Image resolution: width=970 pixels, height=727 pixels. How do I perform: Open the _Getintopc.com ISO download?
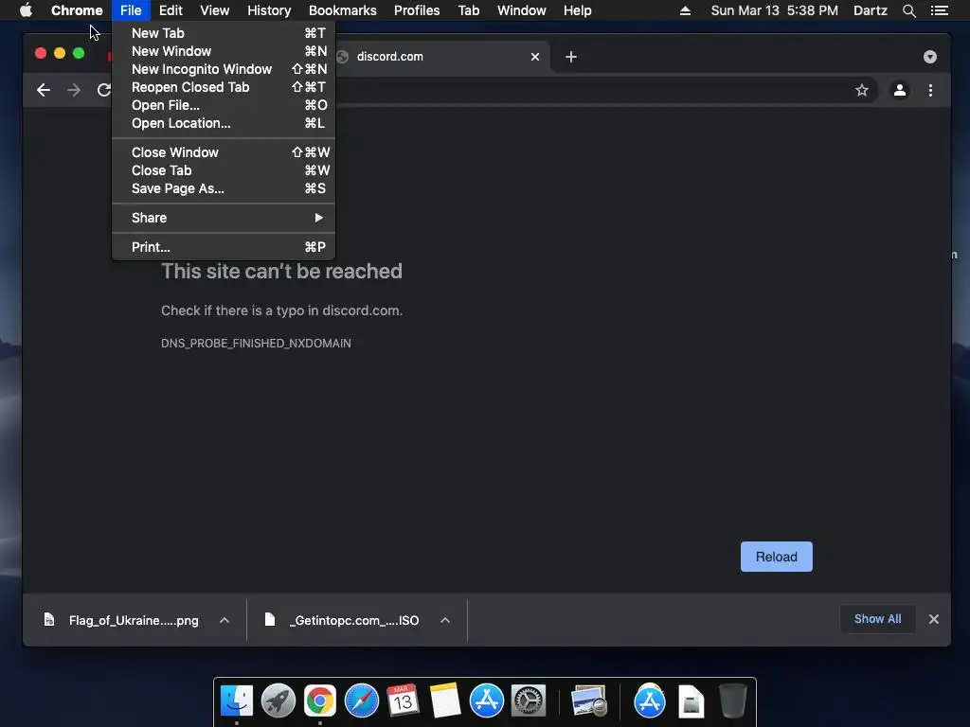[x=354, y=620]
